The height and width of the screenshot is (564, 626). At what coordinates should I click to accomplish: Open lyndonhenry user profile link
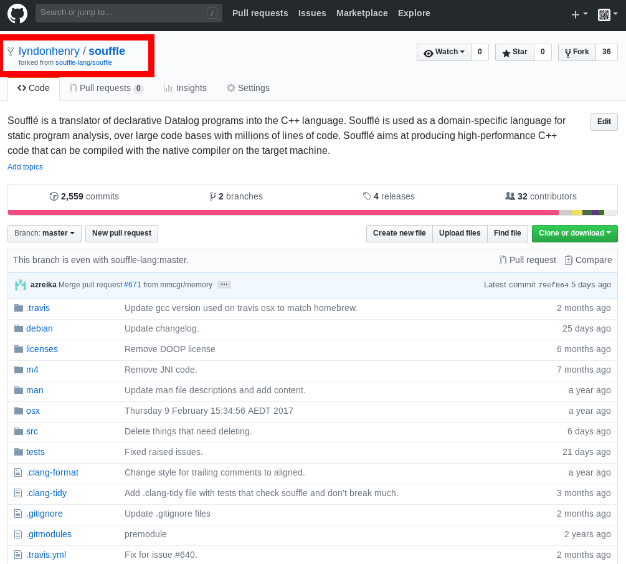pyautogui.click(x=49, y=51)
